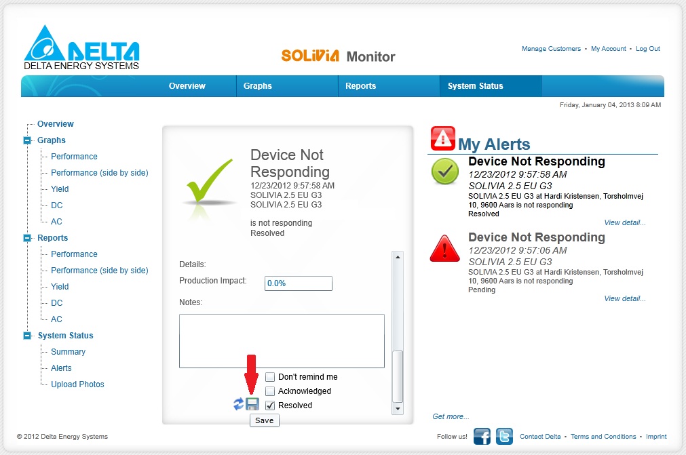Open Manage Customers link

551,49
